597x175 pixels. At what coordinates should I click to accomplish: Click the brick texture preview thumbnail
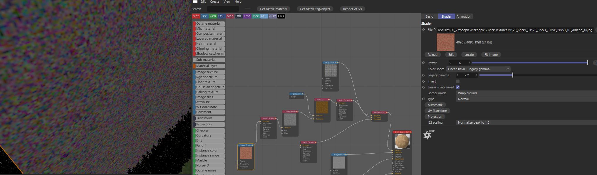(446, 42)
